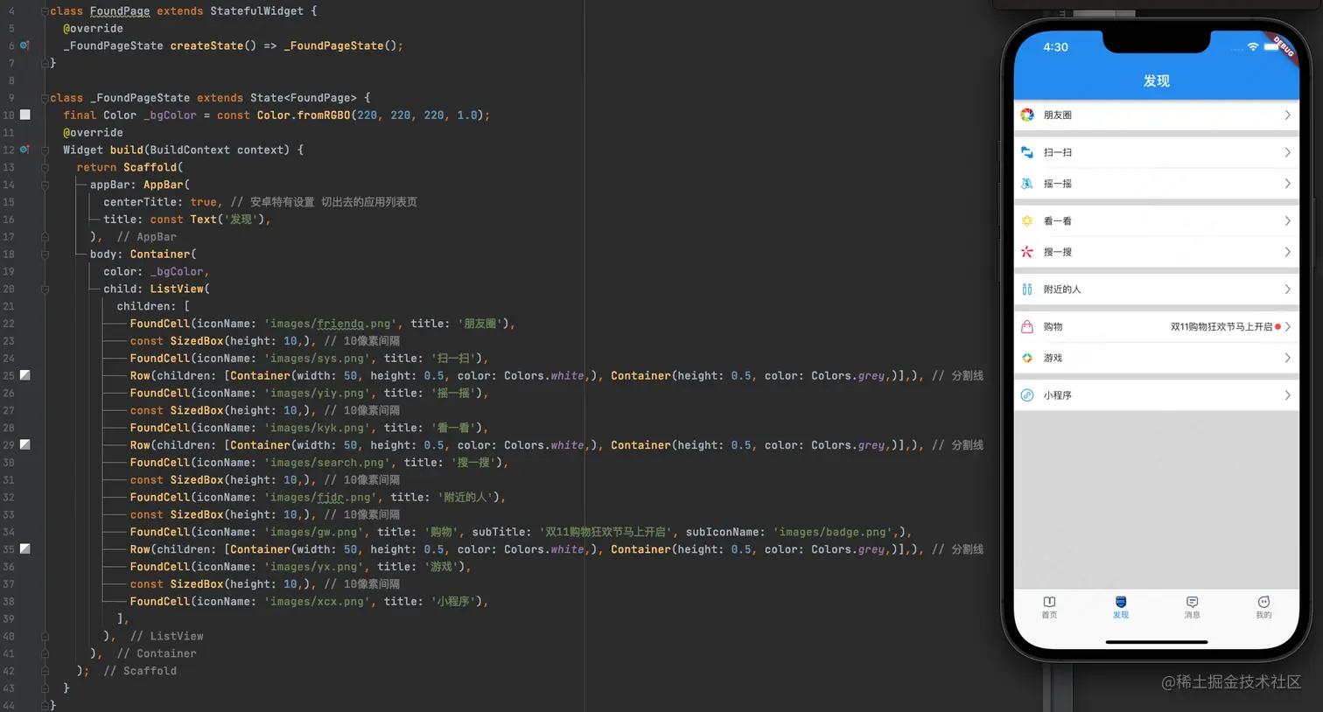Click the color swatch in gutter at line 35
The height and width of the screenshot is (712, 1323).
pyautogui.click(x=24, y=548)
